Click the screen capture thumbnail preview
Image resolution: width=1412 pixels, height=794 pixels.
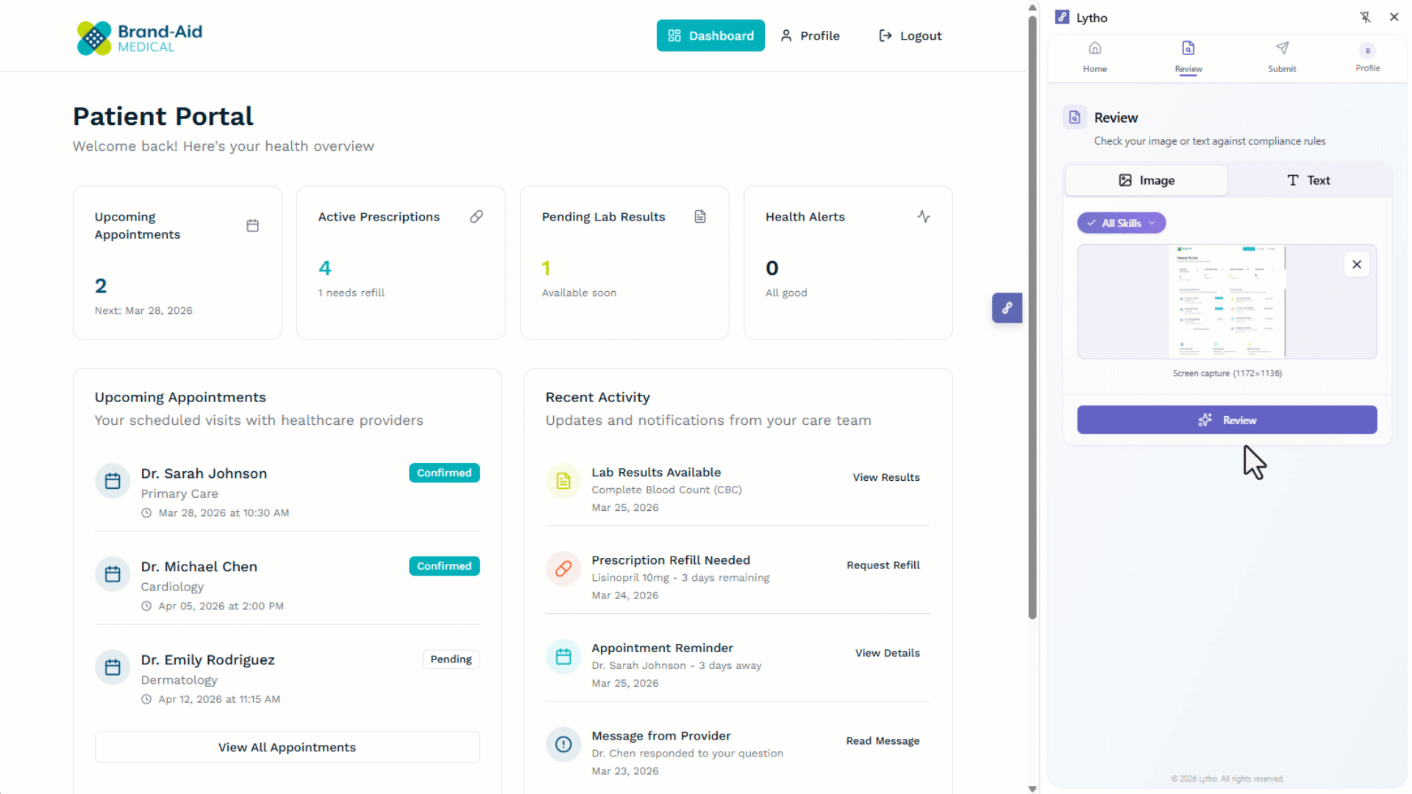(x=1226, y=302)
